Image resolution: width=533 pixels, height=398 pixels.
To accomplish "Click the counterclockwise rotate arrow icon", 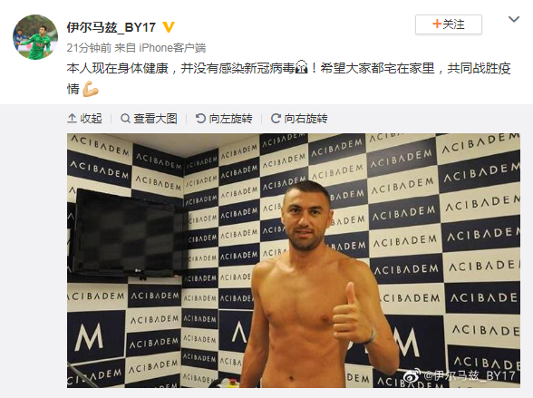I will tap(200, 118).
